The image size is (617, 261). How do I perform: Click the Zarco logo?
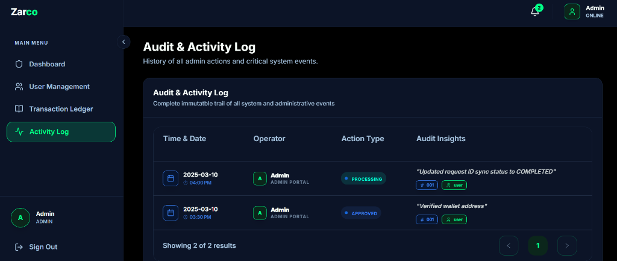(24, 12)
